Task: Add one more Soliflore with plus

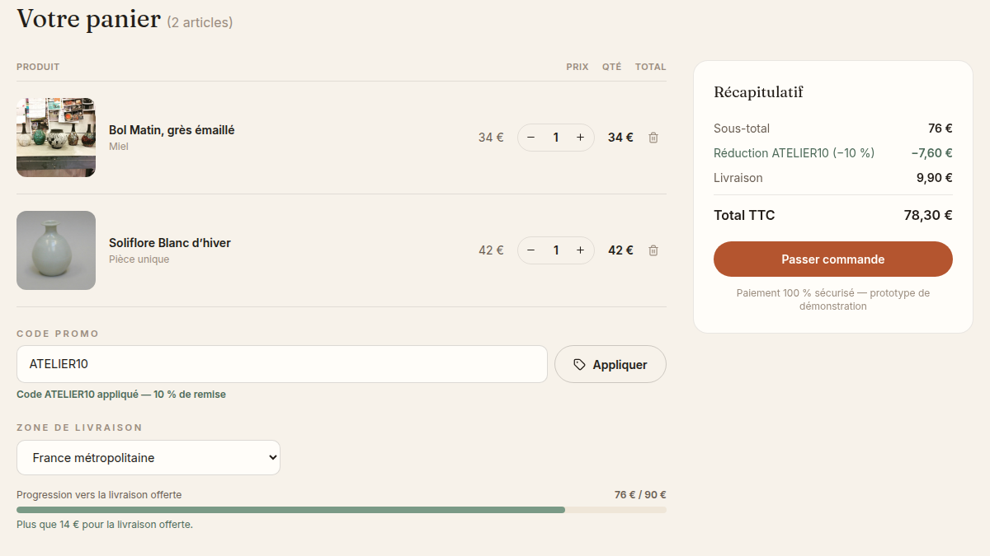Action: [580, 250]
